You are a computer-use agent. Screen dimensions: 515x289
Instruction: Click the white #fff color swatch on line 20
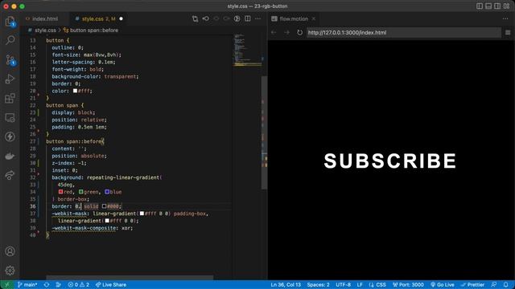[75, 91]
